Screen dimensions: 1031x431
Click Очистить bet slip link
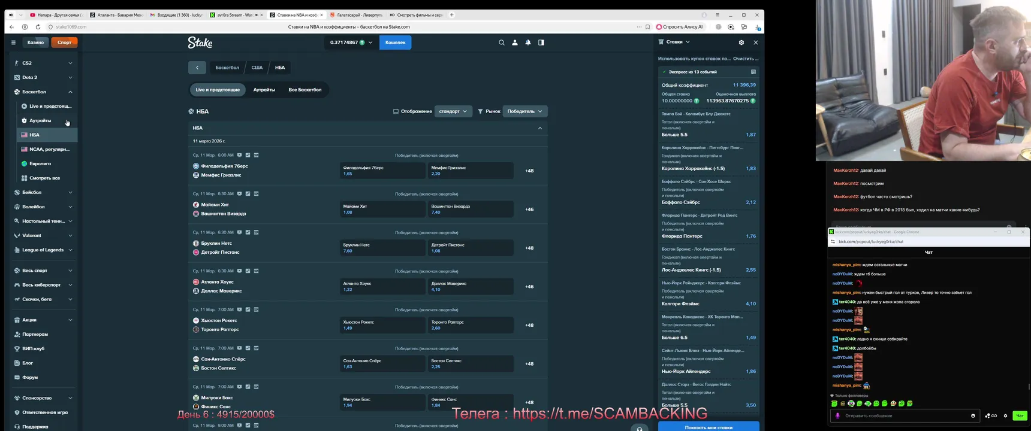point(746,59)
